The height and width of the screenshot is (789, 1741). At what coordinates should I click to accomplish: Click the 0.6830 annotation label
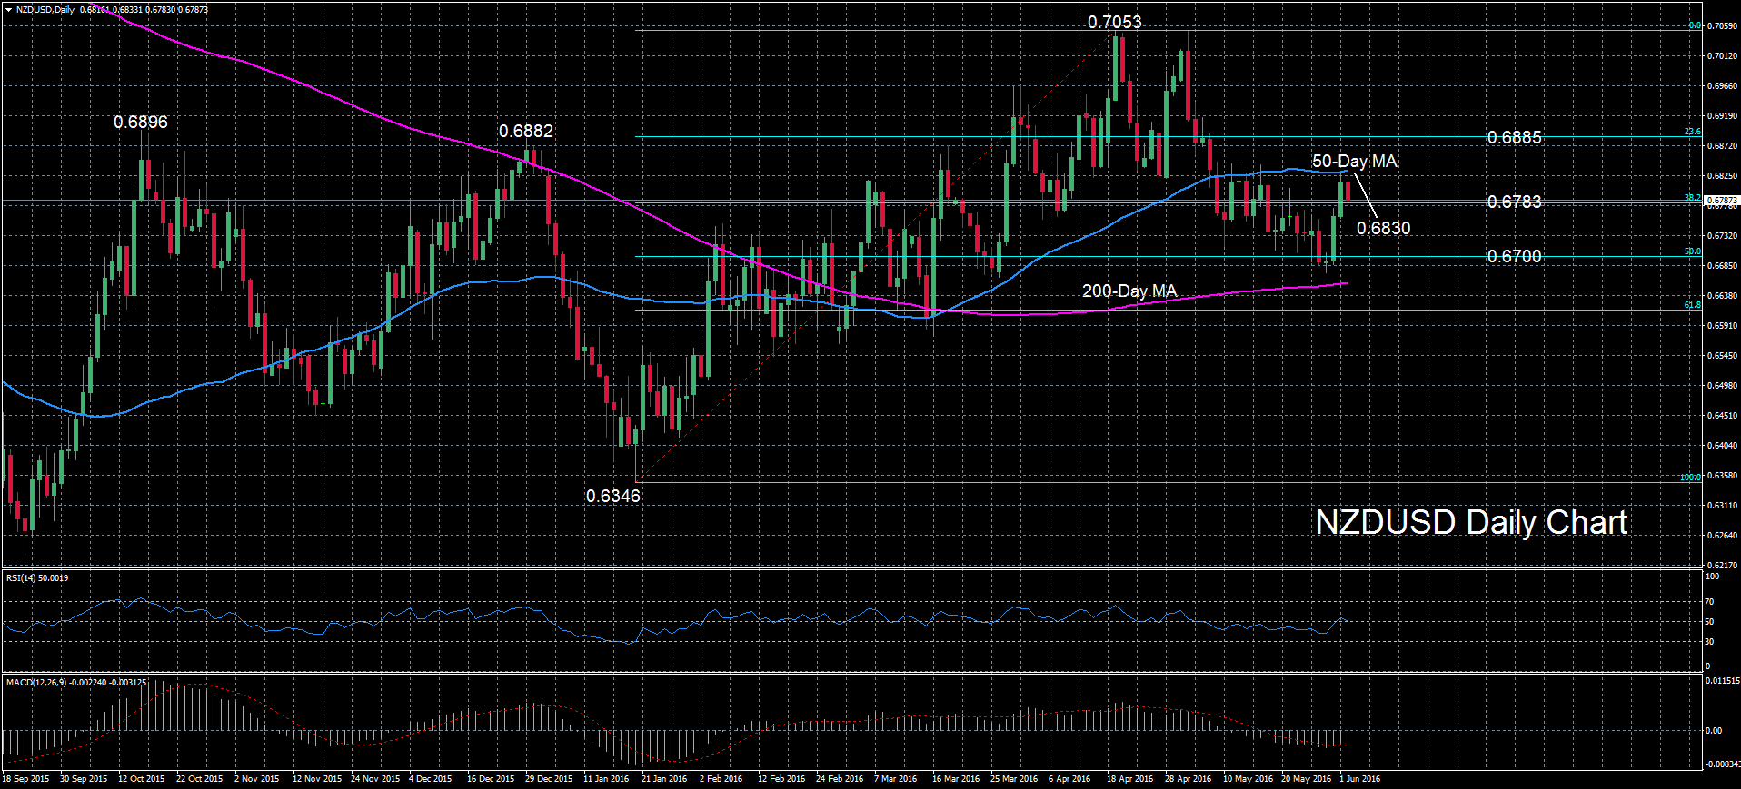[x=1384, y=228]
